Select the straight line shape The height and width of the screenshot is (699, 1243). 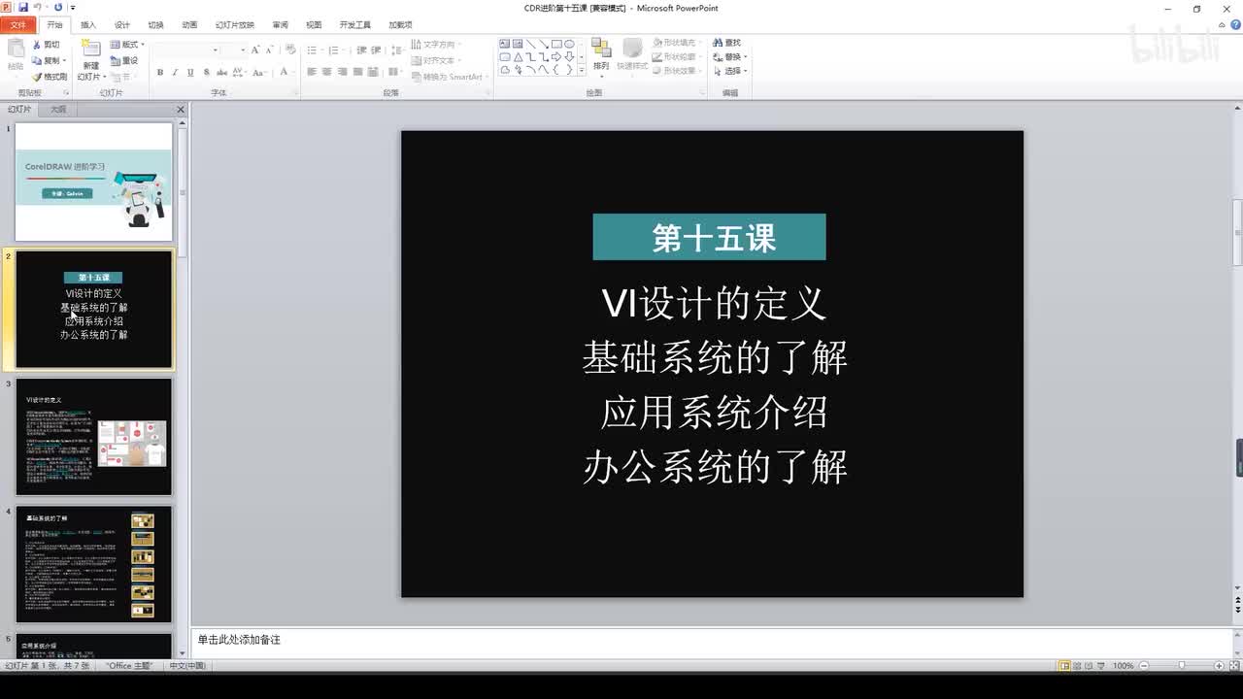(x=530, y=44)
